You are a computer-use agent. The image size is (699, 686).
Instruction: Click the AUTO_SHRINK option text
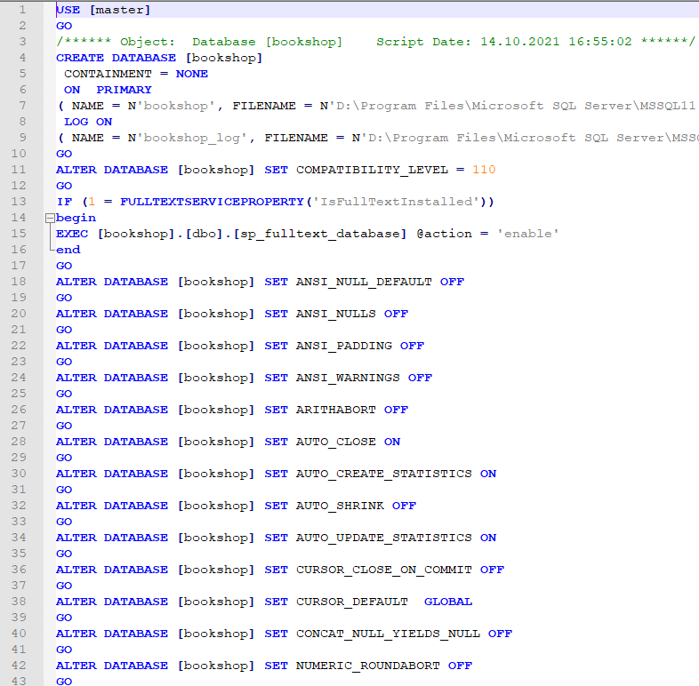[340, 506]
